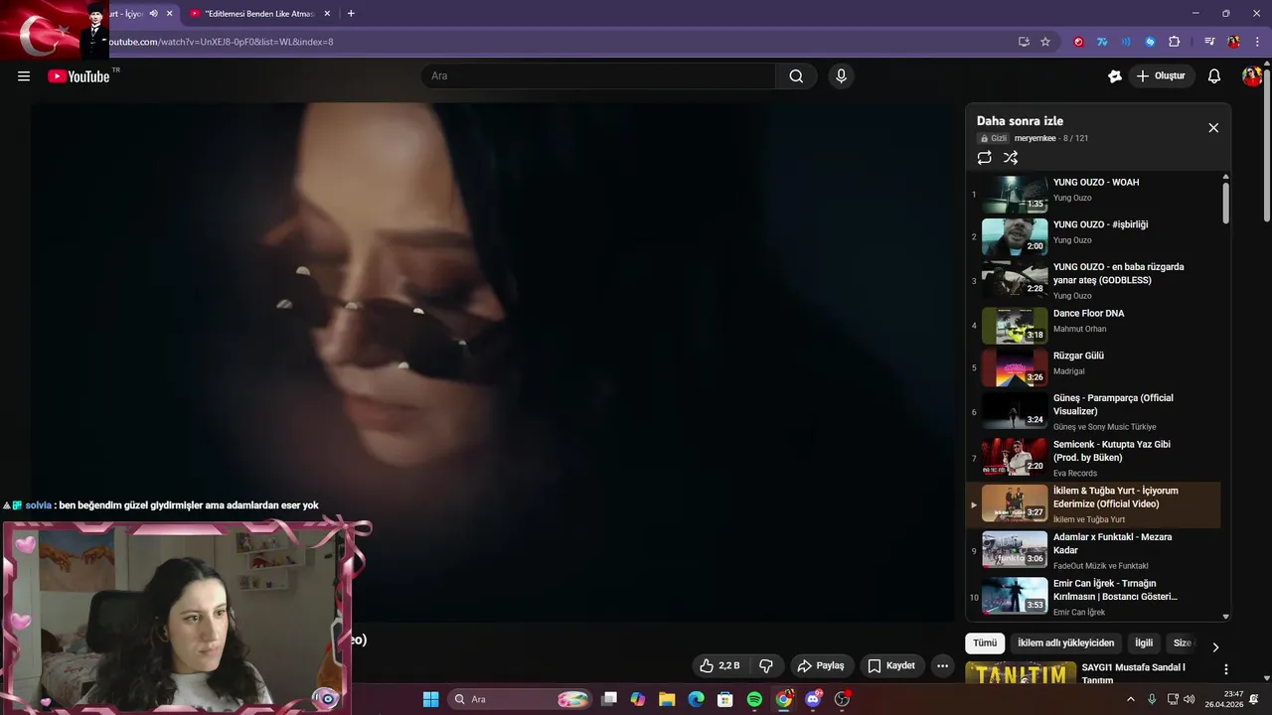Play Rüzgar Gülü by Madrigal

tap(1093, 367)
